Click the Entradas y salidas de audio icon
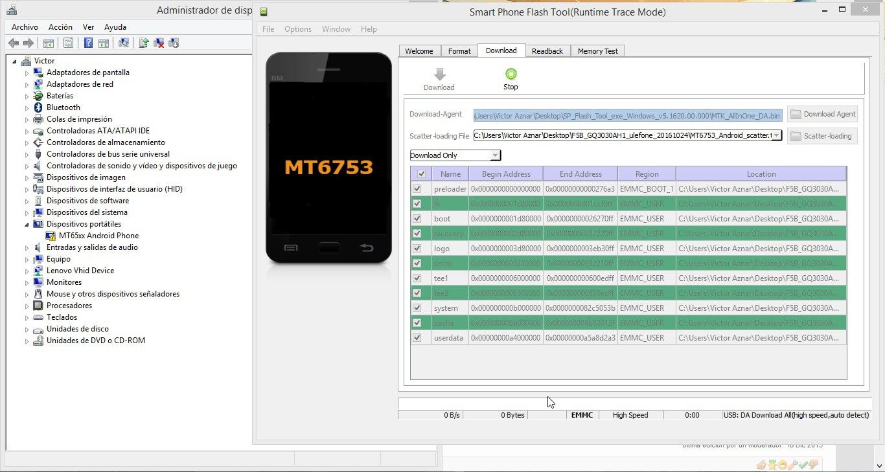 coord(38,247)
